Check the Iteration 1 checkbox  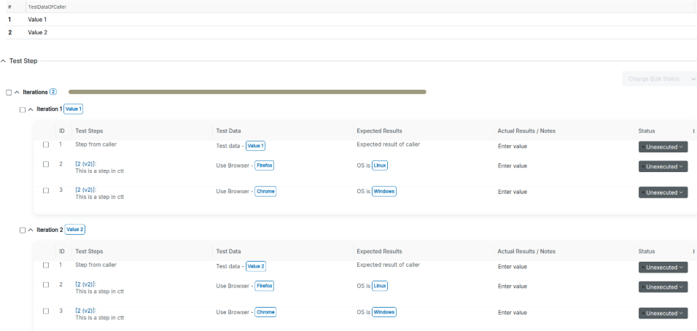[x=23, y=109]
